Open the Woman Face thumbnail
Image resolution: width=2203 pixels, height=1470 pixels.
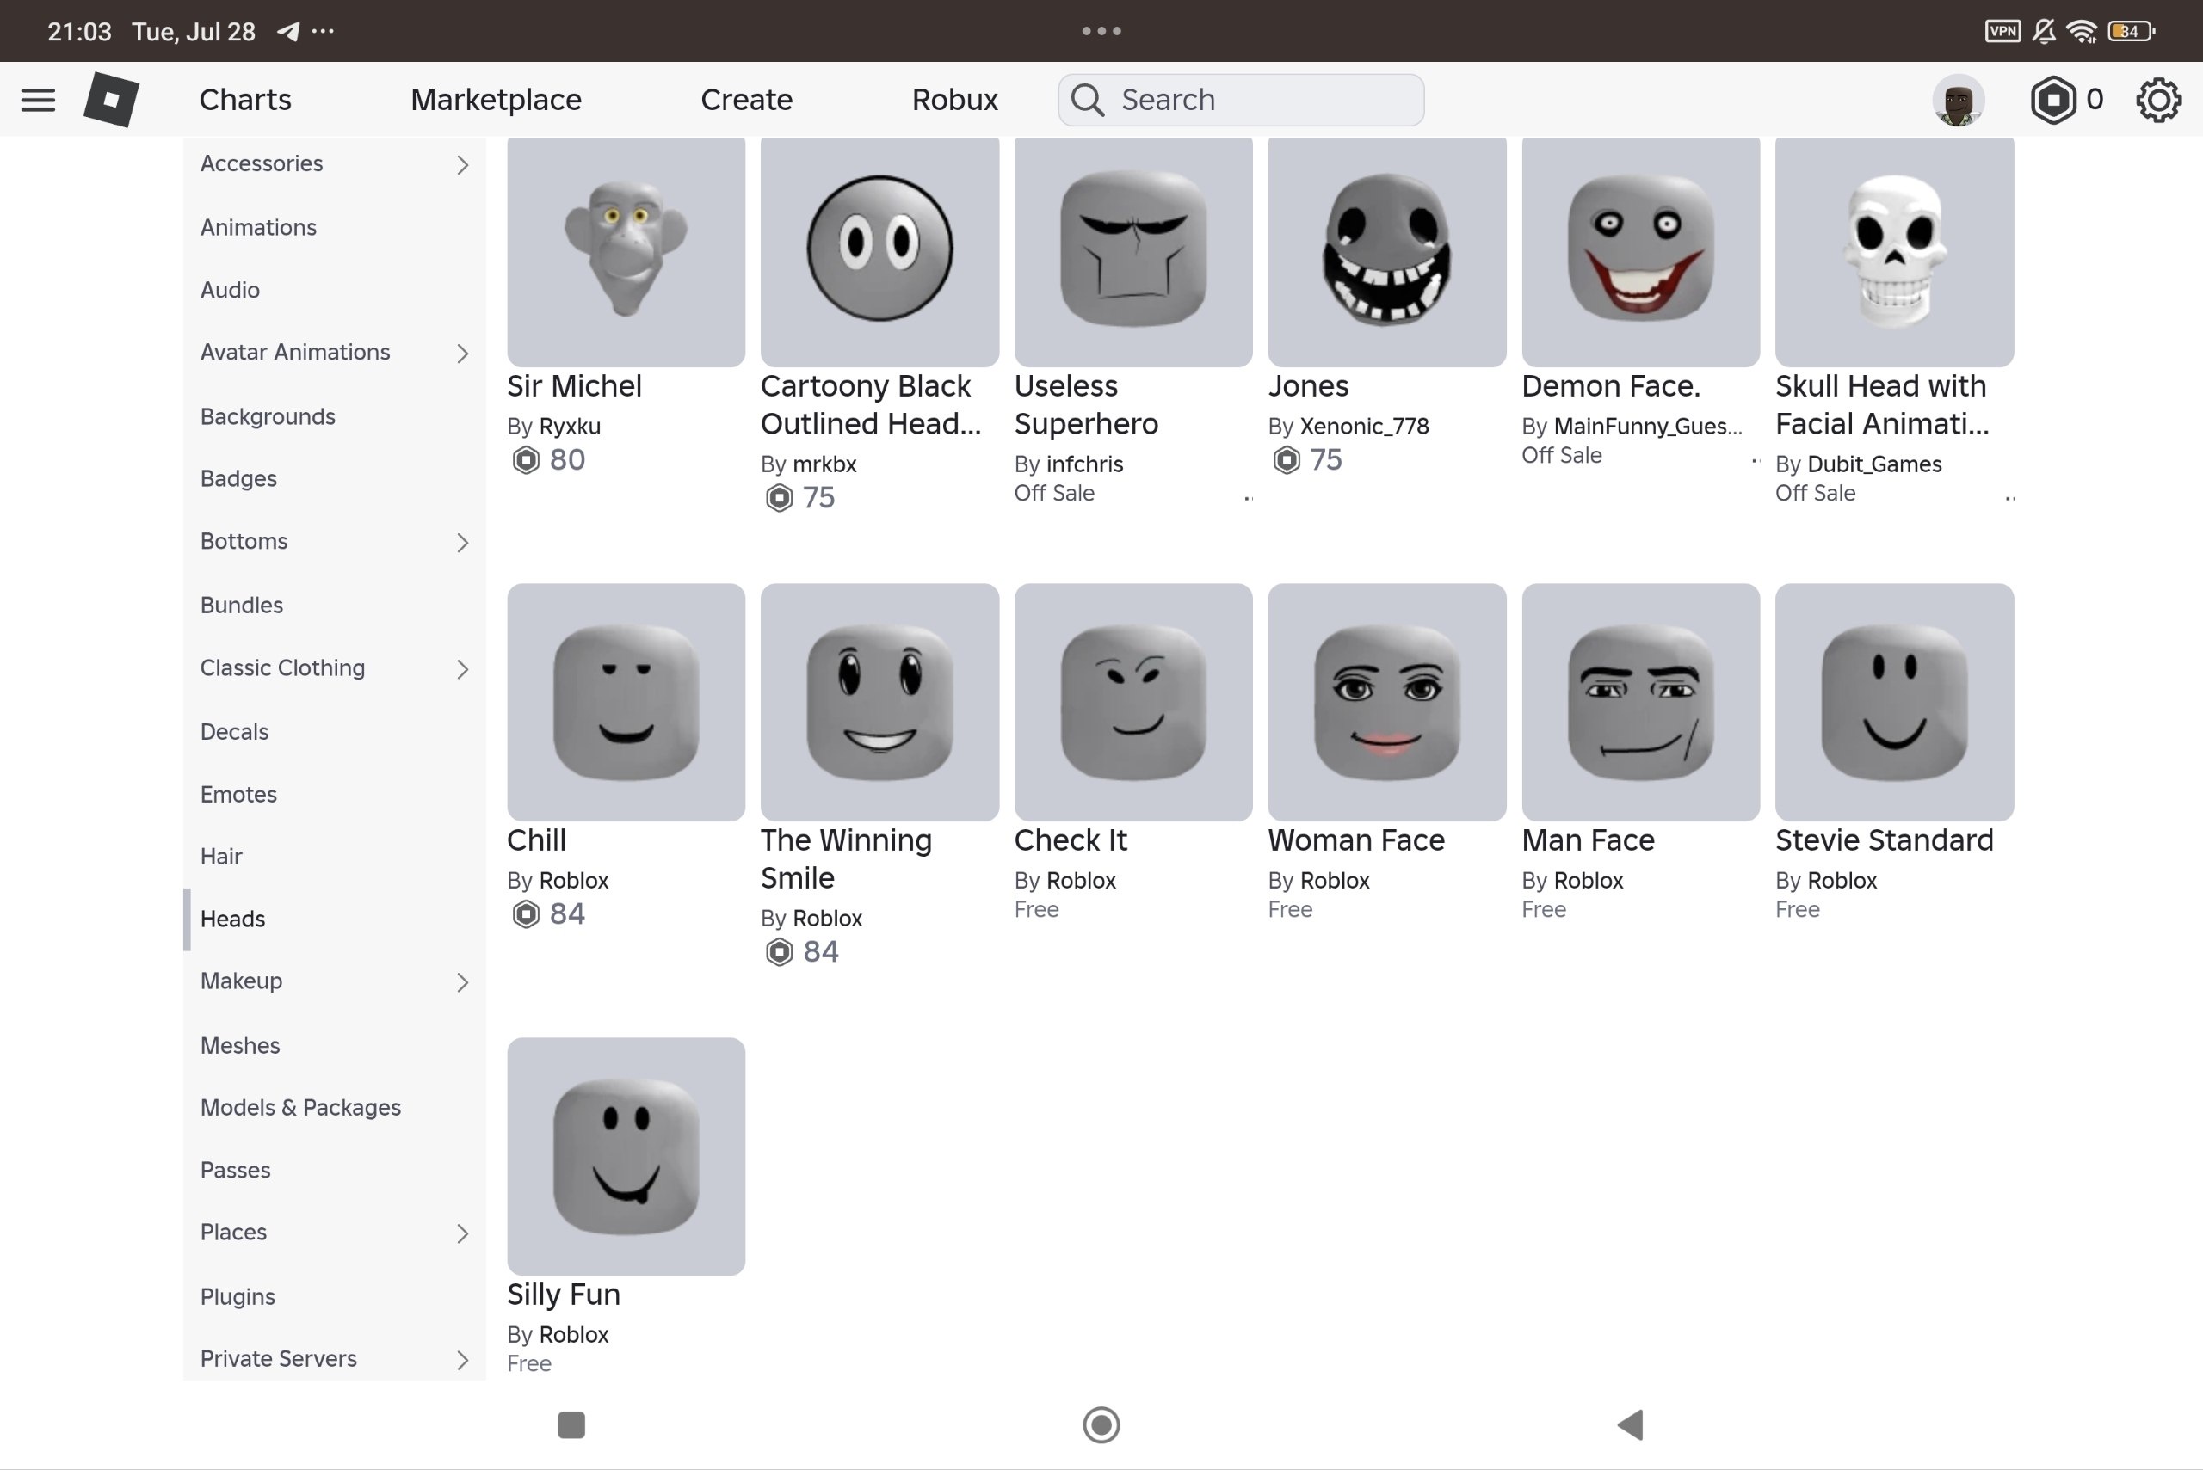(x=1387, y=702)
